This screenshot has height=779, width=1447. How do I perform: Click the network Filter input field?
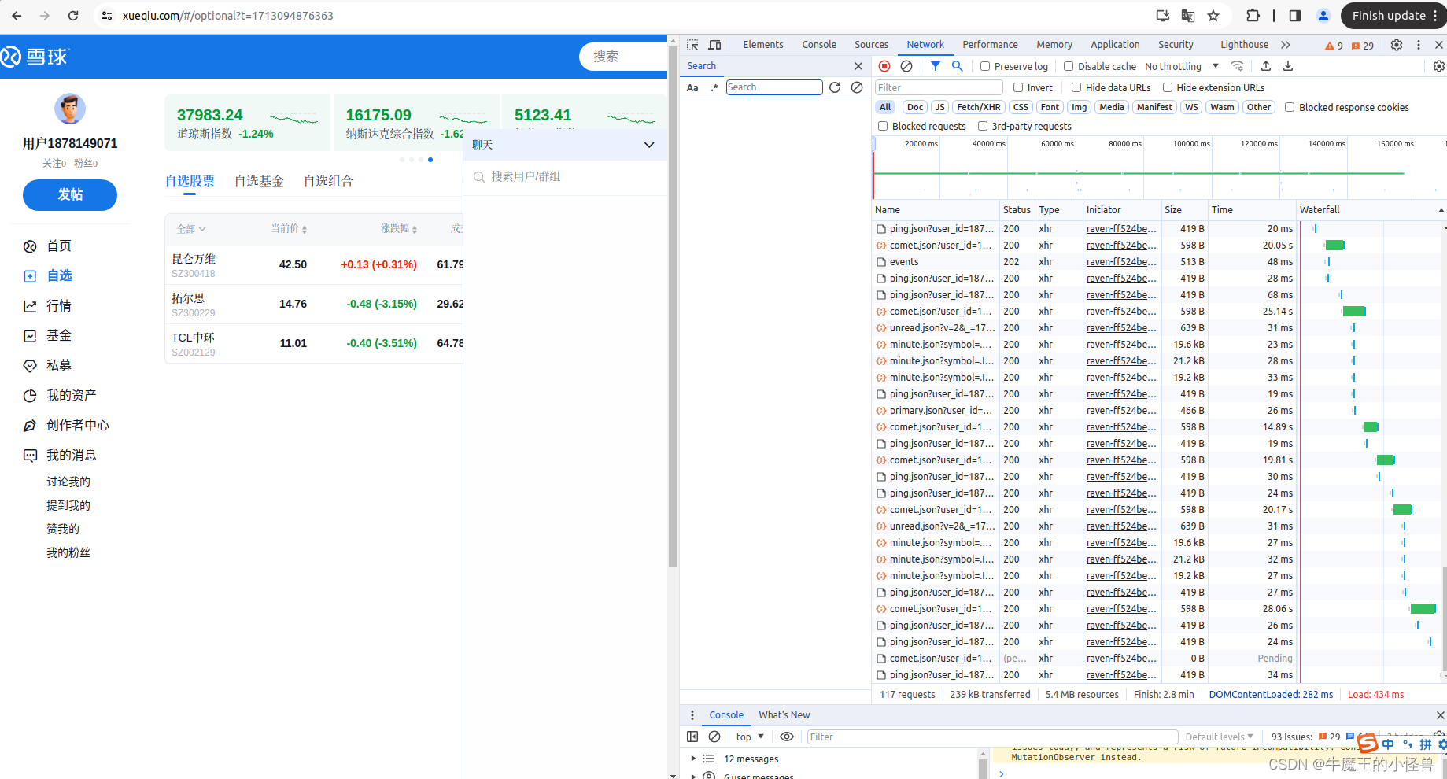(938, 87)
